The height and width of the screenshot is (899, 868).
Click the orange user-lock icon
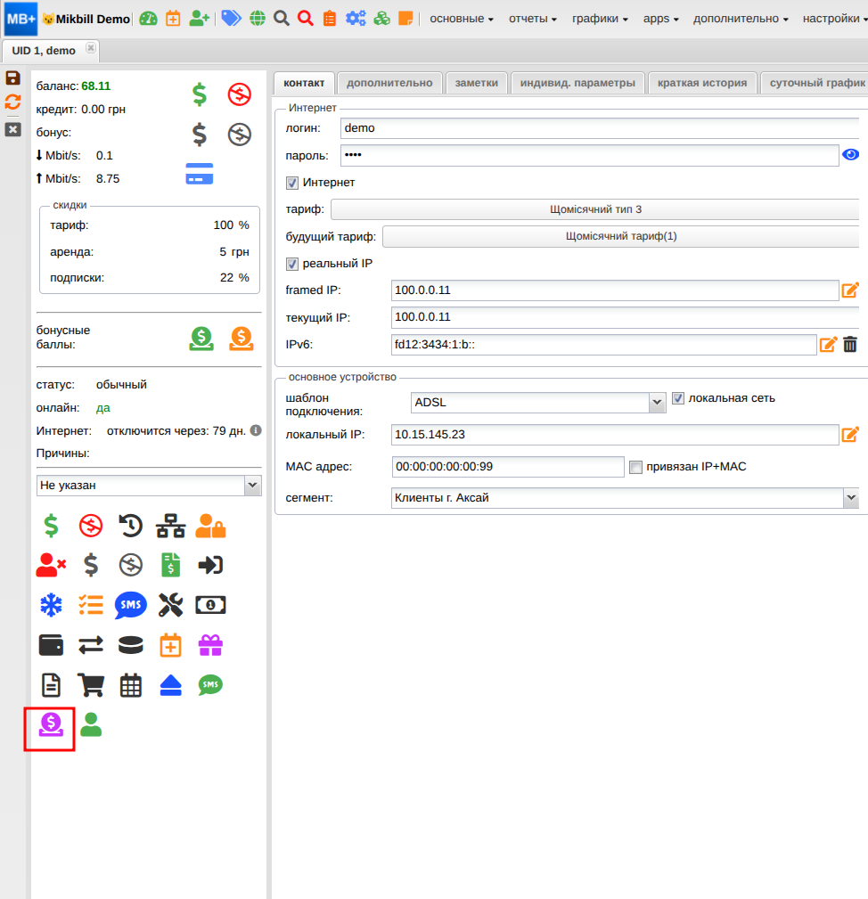pos(210,526)
